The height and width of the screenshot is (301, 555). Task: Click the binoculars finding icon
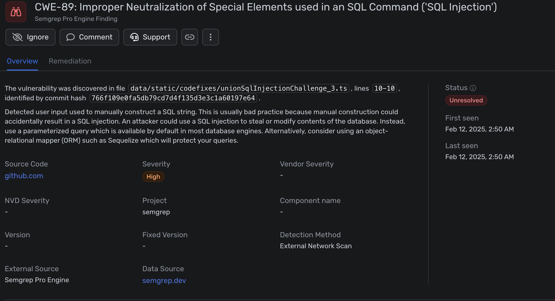click(16, 12)
